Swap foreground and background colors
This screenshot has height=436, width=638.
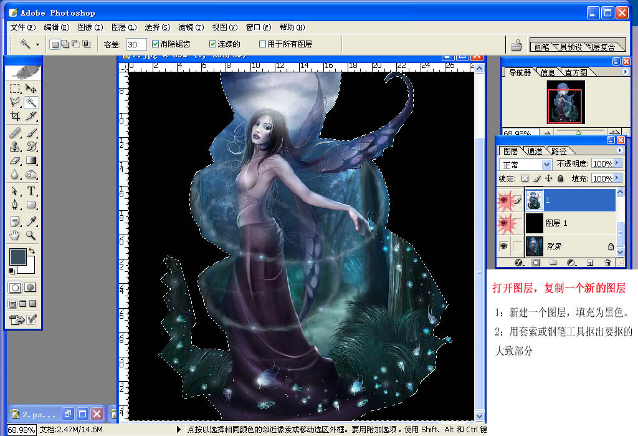pos(32,251)
